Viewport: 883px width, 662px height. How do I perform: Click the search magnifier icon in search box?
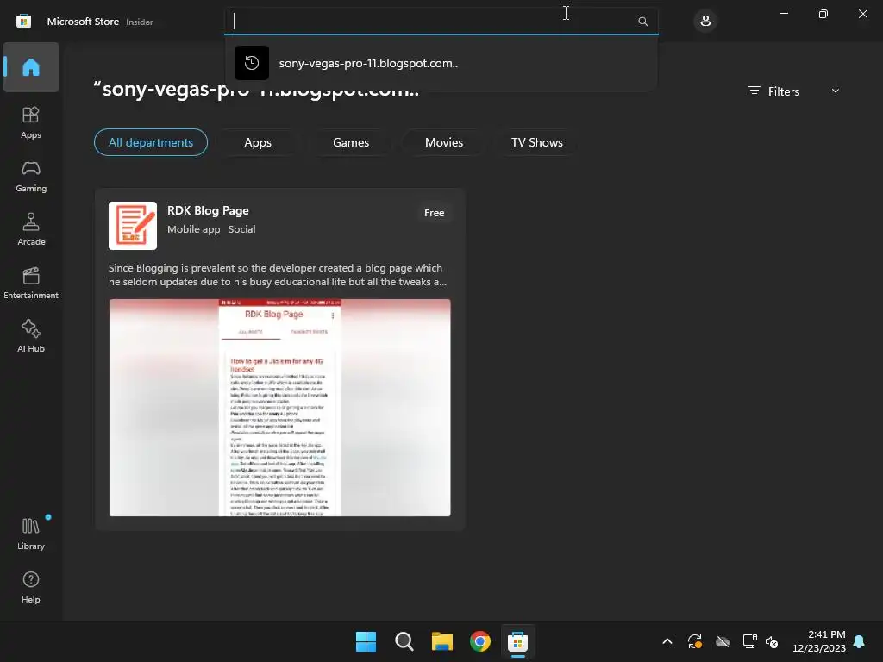(642, 22)
